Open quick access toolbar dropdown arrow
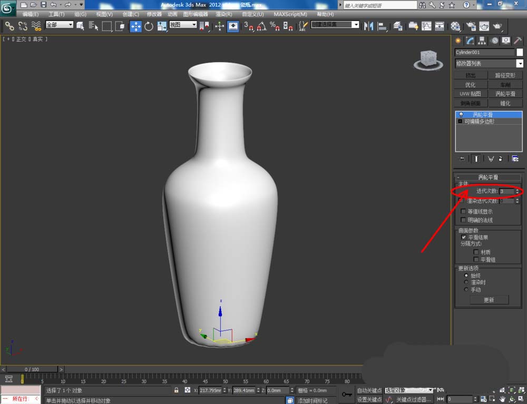This screenshot has height=404, width=527. pyautogui.click(x=81, y=5)
